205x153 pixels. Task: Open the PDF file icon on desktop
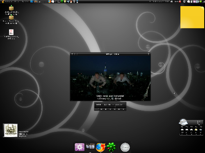coord(11,32)
